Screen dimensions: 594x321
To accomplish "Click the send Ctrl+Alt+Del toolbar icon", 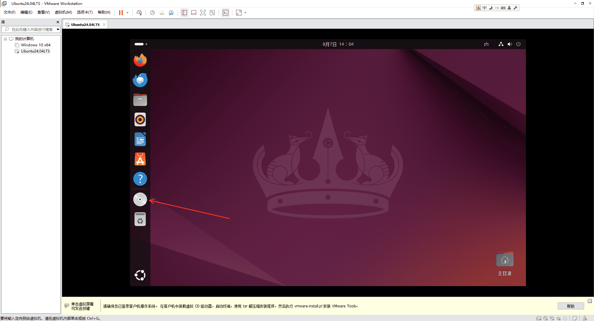I will point(139,13).
